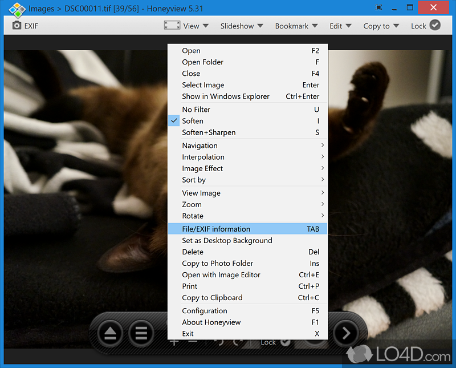Viewport: 456px width, 368px height.
Task: Go to next image using right arrow icon
Action: (347, 333)
